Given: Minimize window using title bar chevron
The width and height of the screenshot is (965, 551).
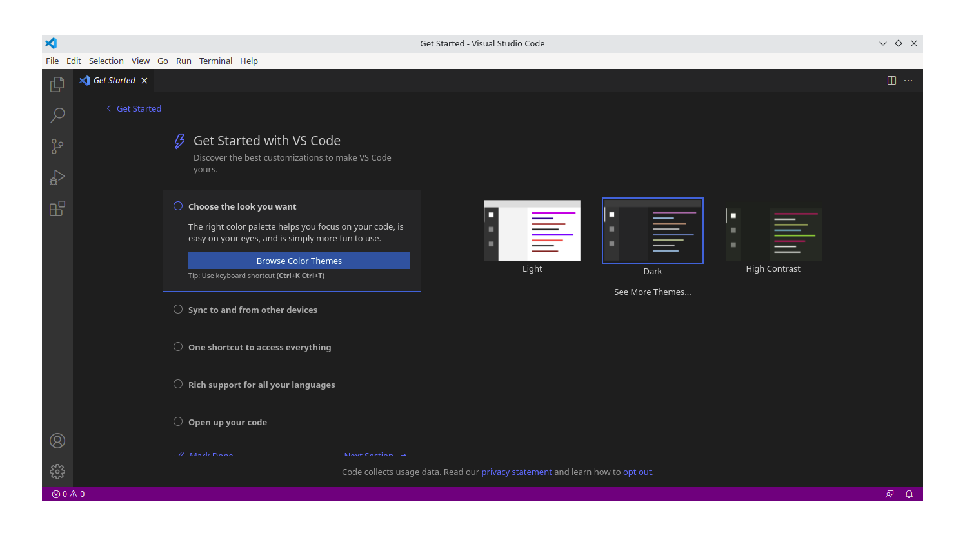Looking at the screenshot, I should (x=883, y=43).
